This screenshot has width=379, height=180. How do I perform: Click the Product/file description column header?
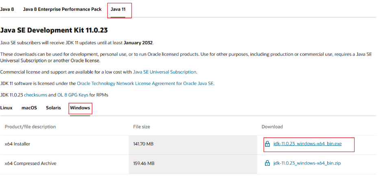(30, 127)
